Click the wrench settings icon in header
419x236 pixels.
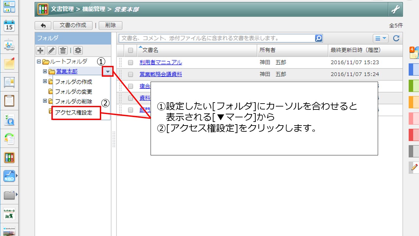[395, 10]
